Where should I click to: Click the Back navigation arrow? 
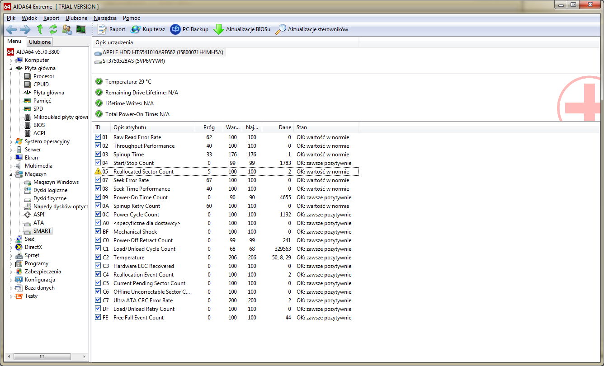(11, 30)
